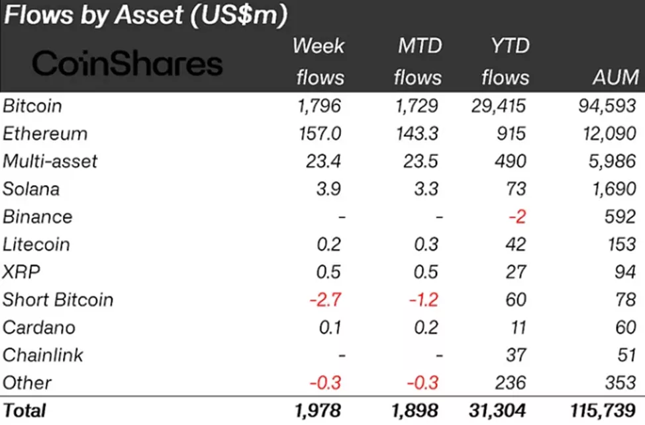Select the Total row label

(25, 410)
